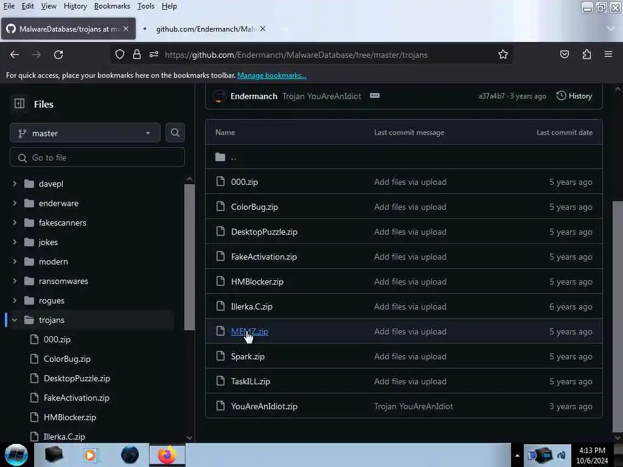Open the tracking protection shield icon
Image resolution: width=623 pixels, height=467 pixels.
(120, 54)
